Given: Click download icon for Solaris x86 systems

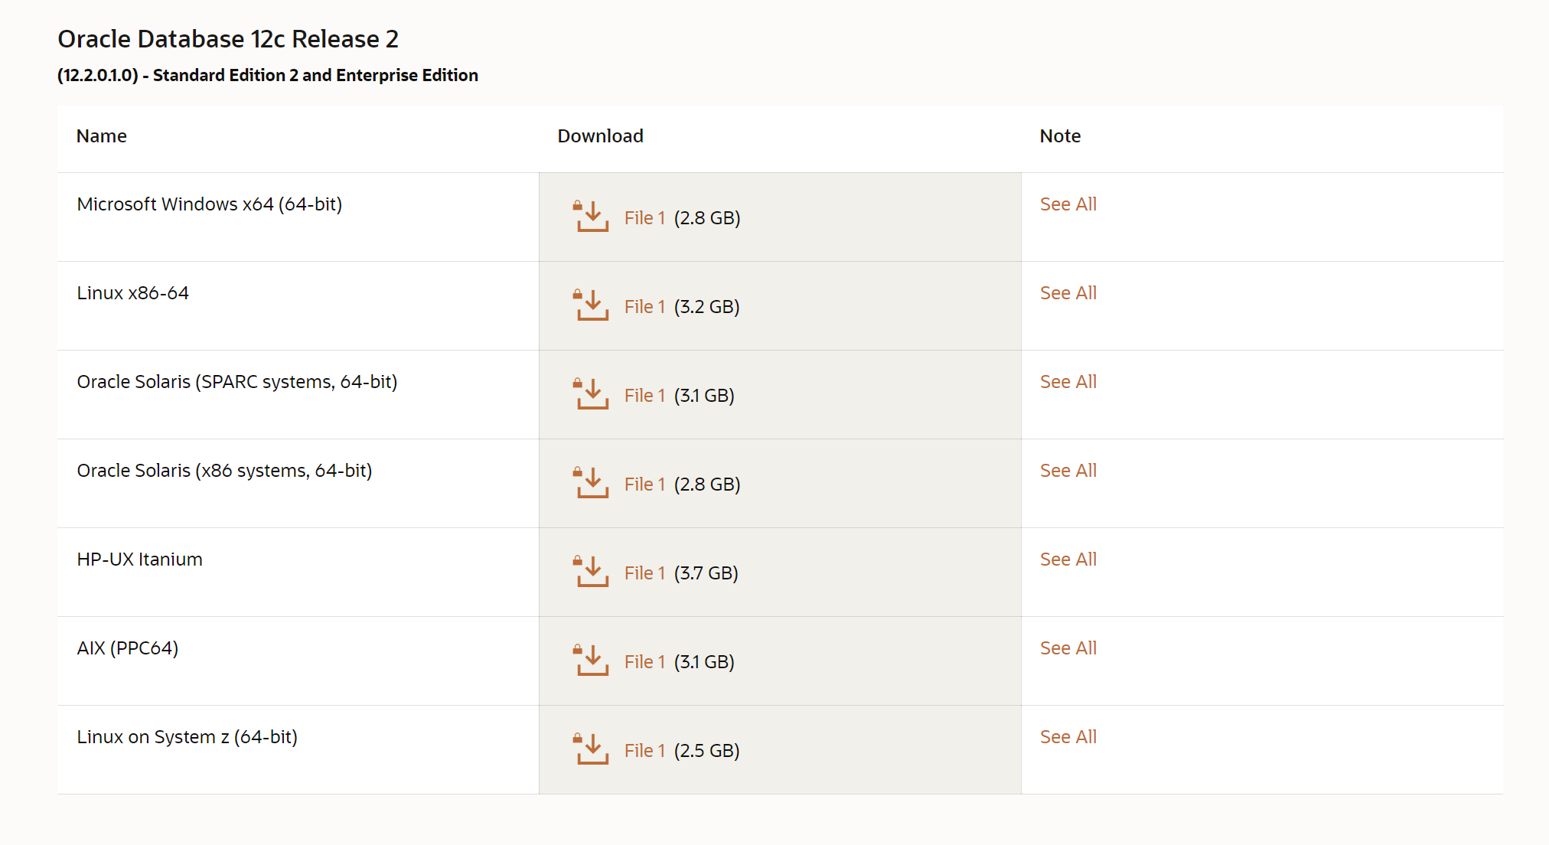Looking at the screenshot, I should tap(591, 483).
